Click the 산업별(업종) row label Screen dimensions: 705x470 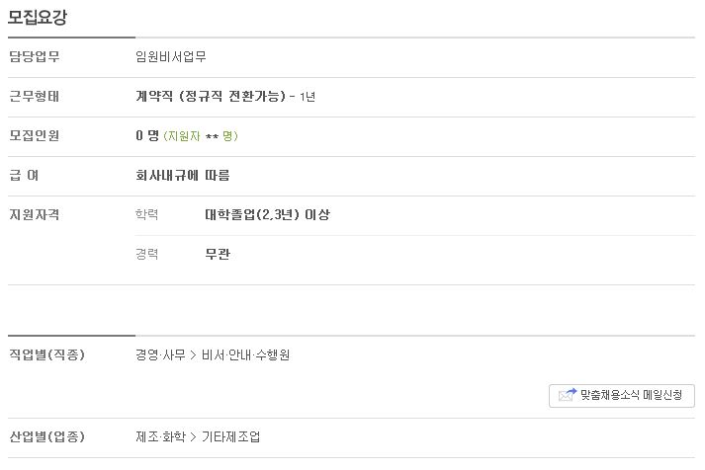pos(46,436)
